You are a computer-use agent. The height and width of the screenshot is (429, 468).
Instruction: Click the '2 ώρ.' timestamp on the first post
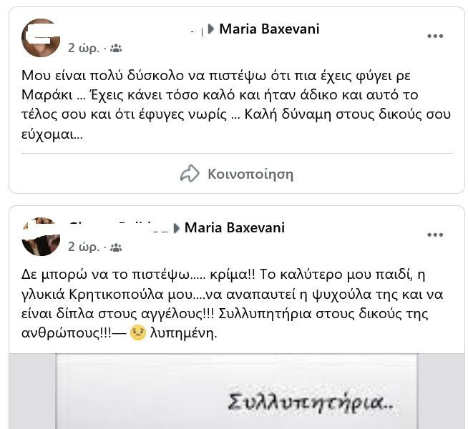[84, 48]
